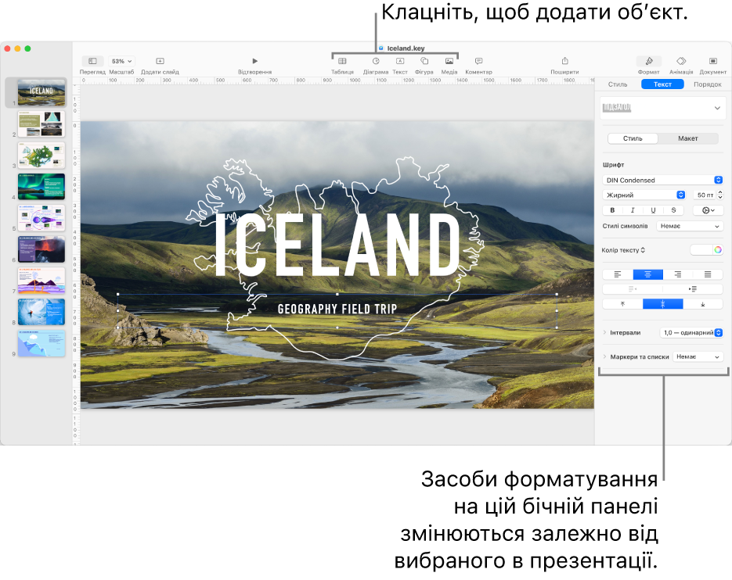732x580 pixels.
Task: Toggle strikethrough formatting
Action: pyautogui.click(x=673, y=210)
